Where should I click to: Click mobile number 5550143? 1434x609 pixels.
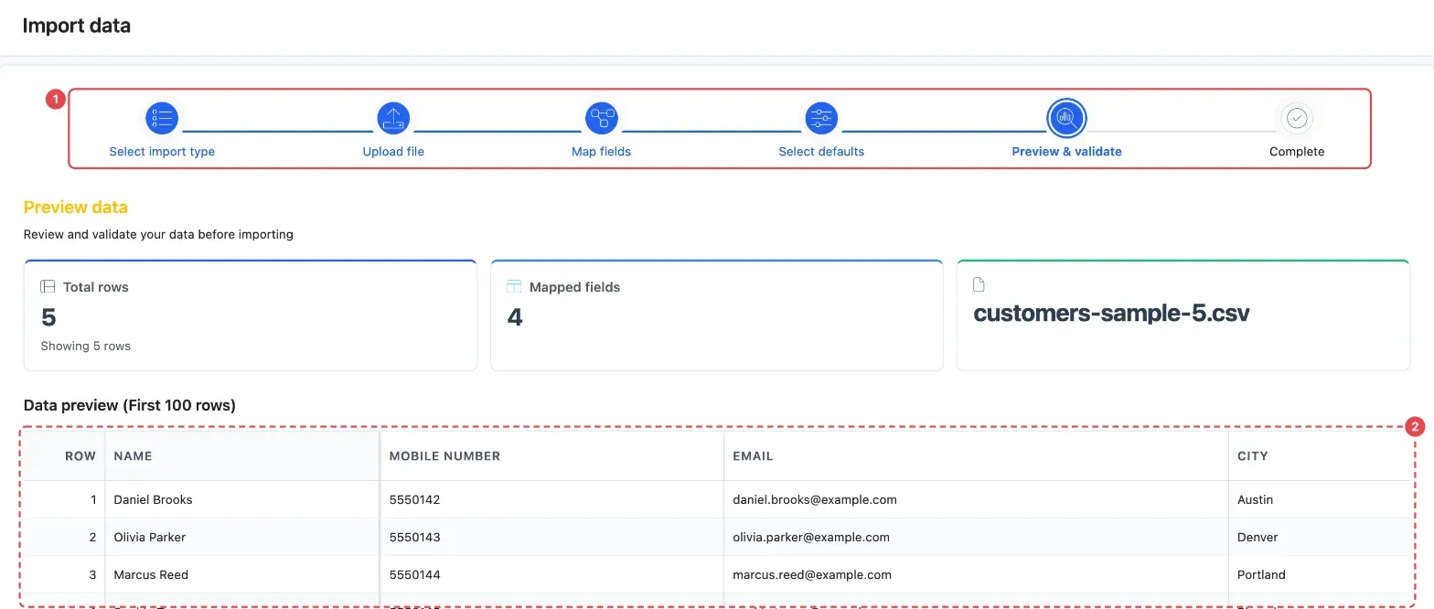pos(414,538)
